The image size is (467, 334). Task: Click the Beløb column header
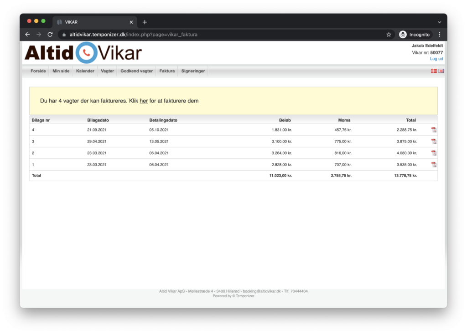coord(285,120)
